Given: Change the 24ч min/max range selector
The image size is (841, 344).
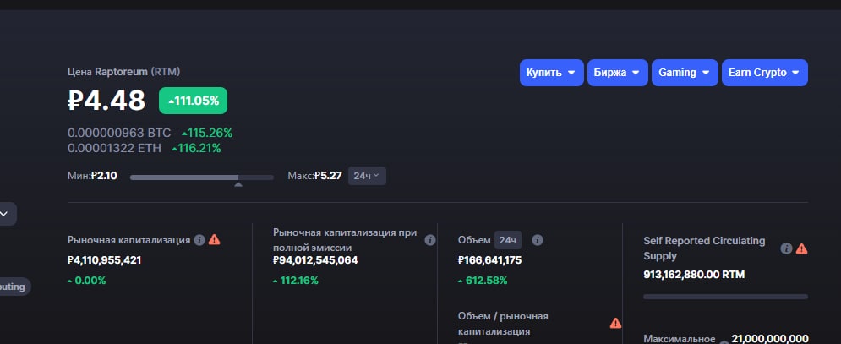Looking at the screenshot, I should point(367,176).
